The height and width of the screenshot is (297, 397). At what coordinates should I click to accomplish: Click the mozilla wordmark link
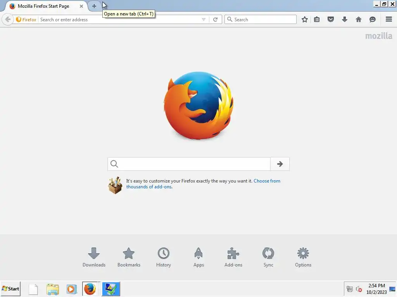378,36
